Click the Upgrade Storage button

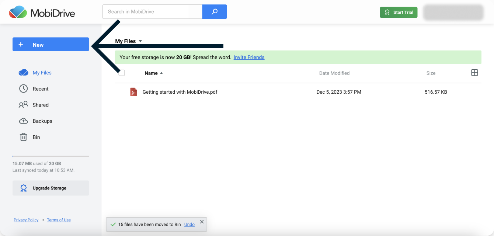click(51, 188)
